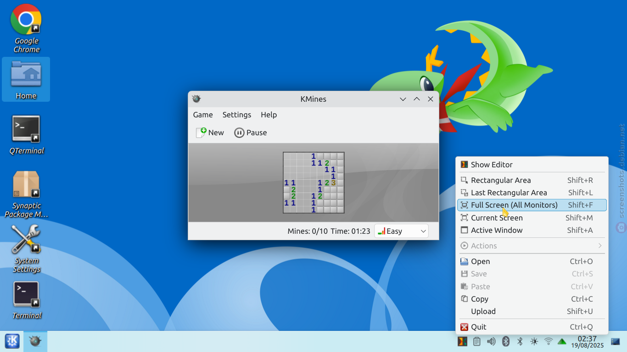Choose Show Editor in ksnip menu
The width and height of the screenshot is (627, 352).
(x=532, y=165)
